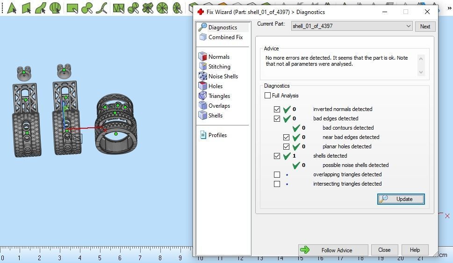Select the ring-shaped part in viewport
The width and height of the screenshot is (453, 263).
pyautogui.click(x=116, y=124)
